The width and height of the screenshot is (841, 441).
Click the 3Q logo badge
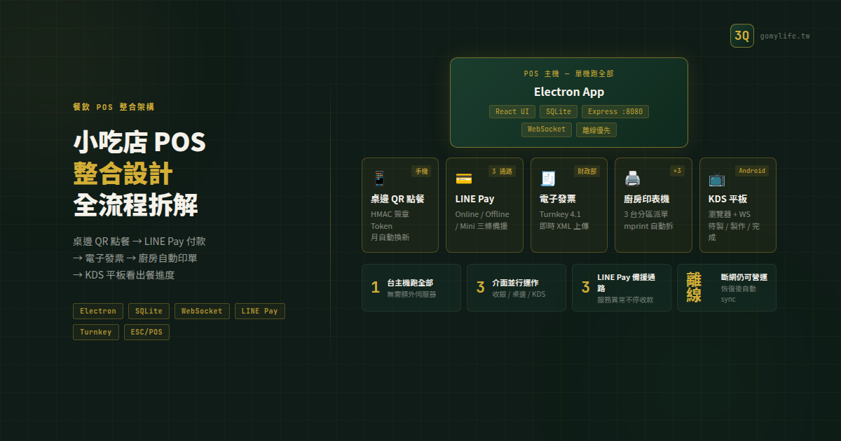741,36
